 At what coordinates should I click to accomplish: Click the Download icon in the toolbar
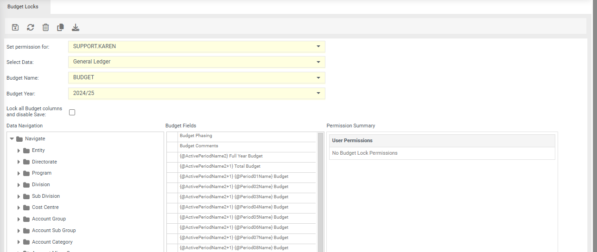76,27
